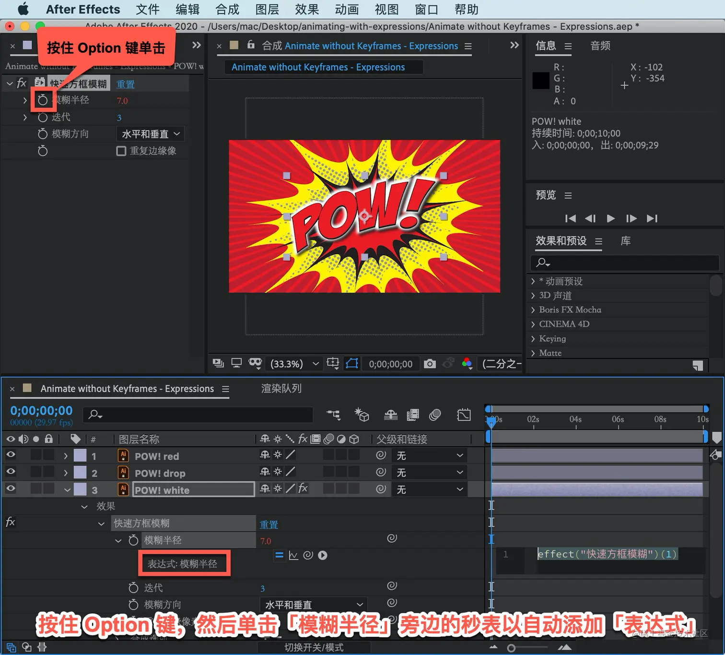Click the 切换开关/模式 button
725x655 pixels.
(x=314, y=647)
